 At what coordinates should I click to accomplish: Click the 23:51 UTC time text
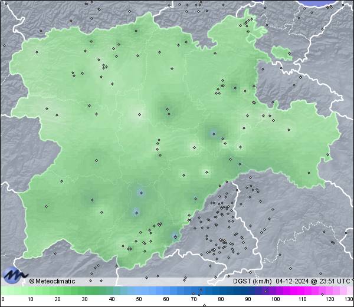(334, 281)
